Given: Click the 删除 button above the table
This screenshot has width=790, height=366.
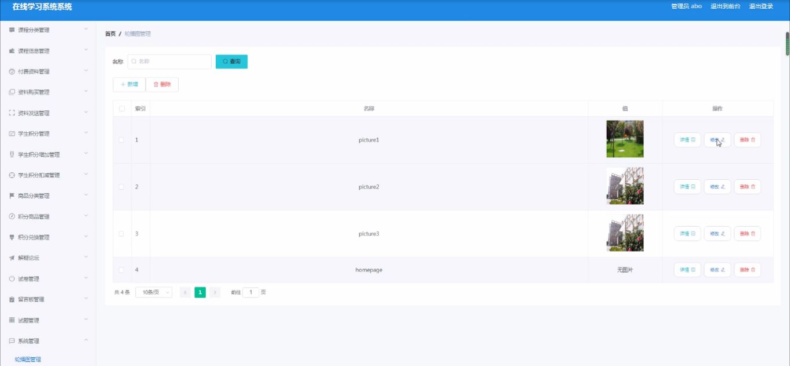Looking at the screenshot, I should click(162, 84).
